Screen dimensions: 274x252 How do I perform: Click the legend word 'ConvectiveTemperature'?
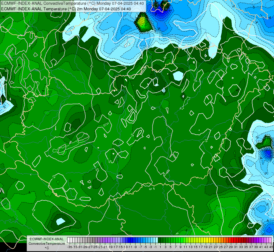tap(47, 244)
